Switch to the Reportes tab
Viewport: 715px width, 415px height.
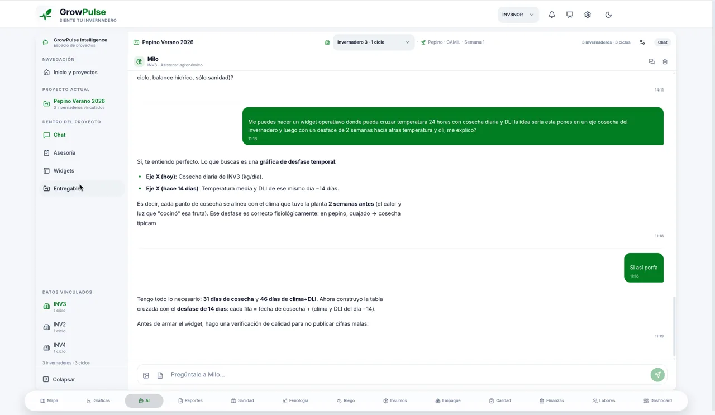click(190, 400)
